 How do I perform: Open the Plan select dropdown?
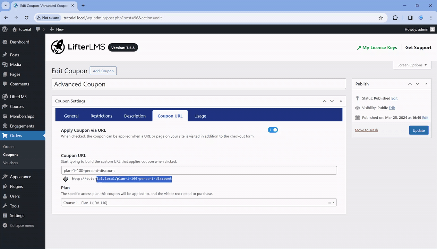tap(199, 203)
